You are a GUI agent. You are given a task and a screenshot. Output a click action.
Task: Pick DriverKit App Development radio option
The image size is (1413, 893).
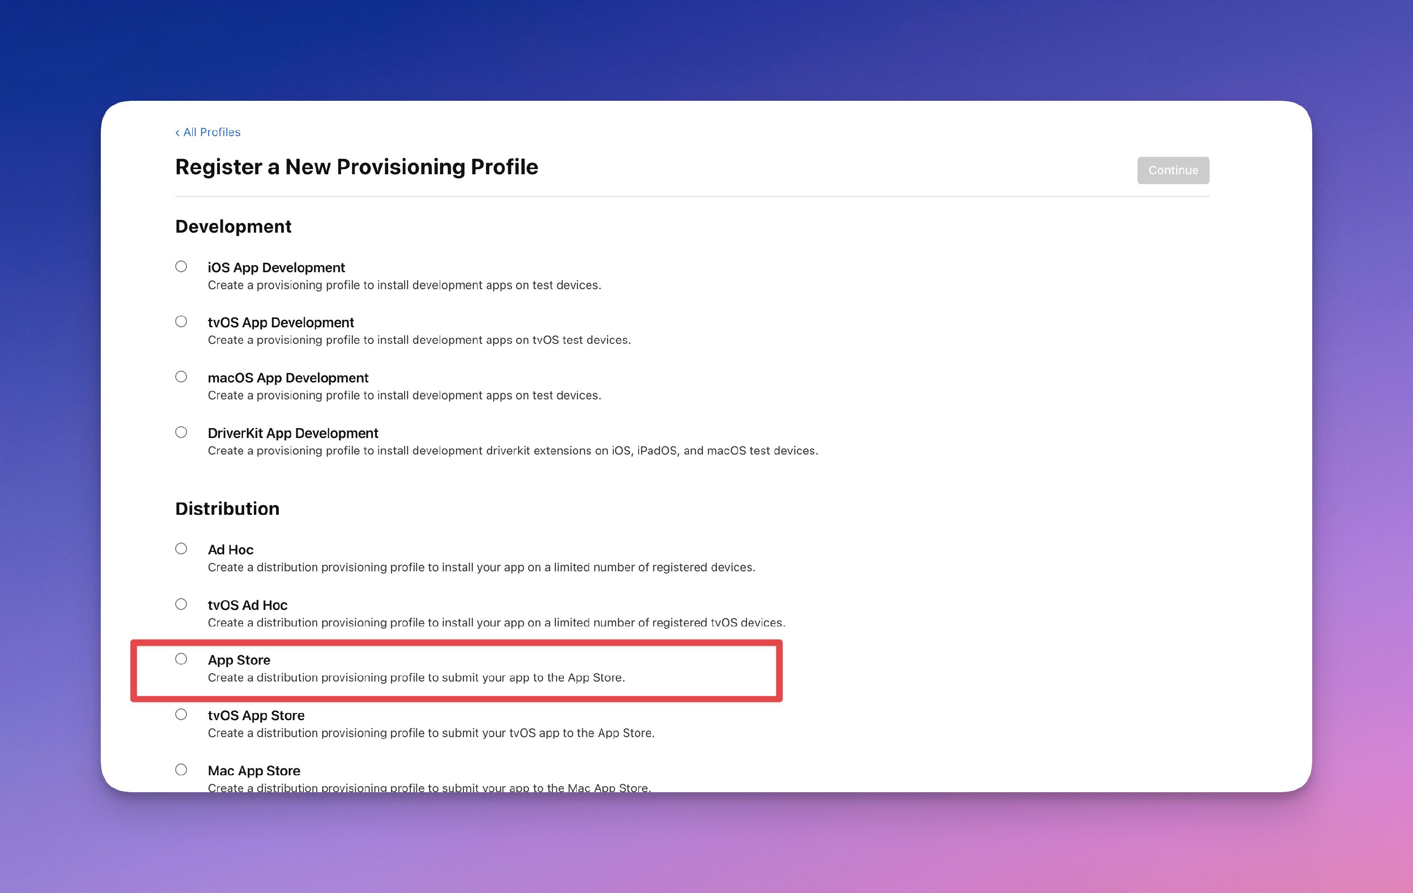point(181,432)
